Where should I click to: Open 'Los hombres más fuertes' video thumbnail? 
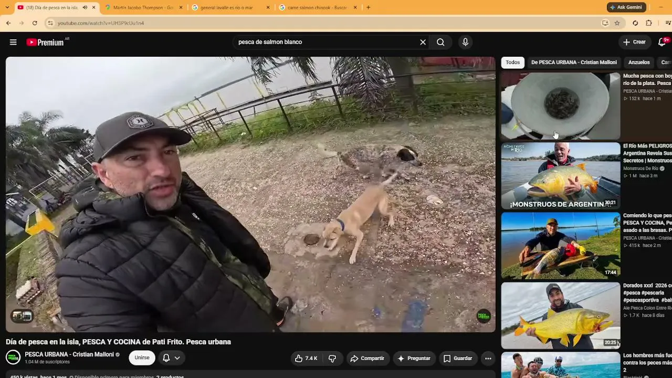(x=561, y=365)
